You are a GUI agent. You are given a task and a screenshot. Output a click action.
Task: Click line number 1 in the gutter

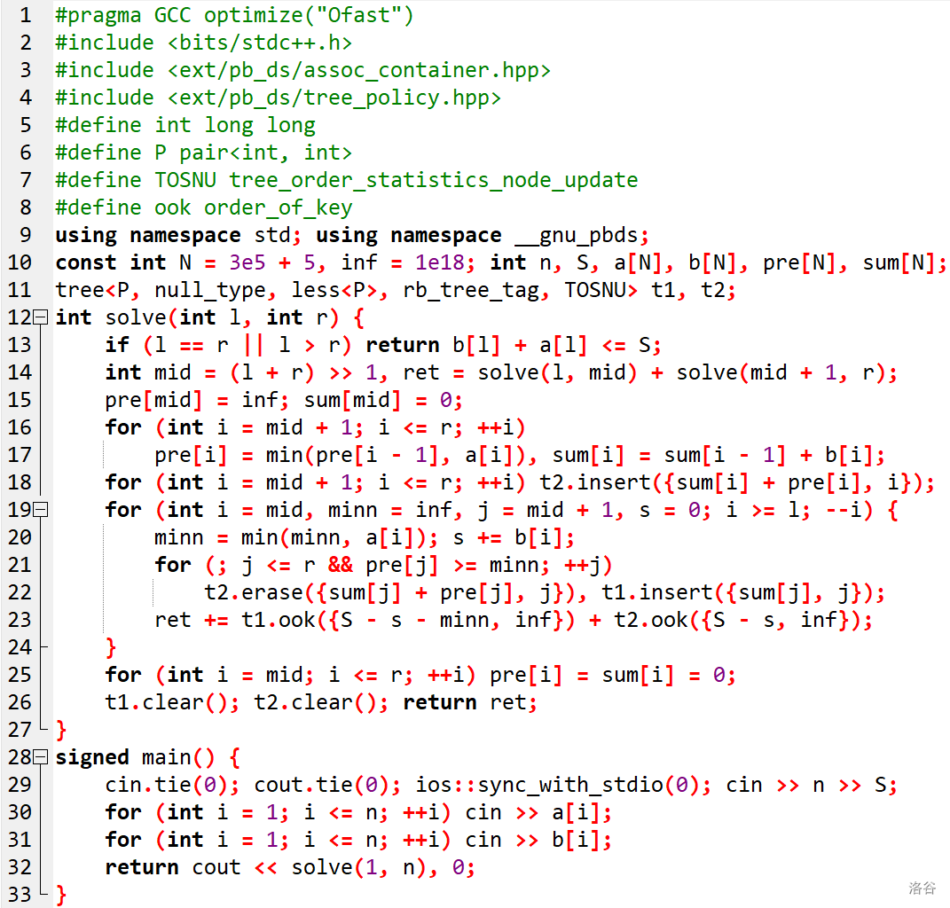[x=24, y=15]
